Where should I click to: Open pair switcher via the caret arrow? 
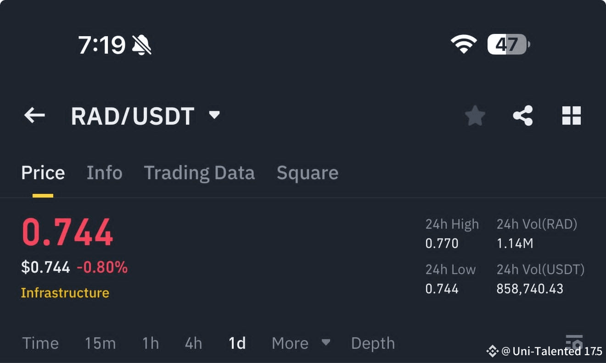214,115
